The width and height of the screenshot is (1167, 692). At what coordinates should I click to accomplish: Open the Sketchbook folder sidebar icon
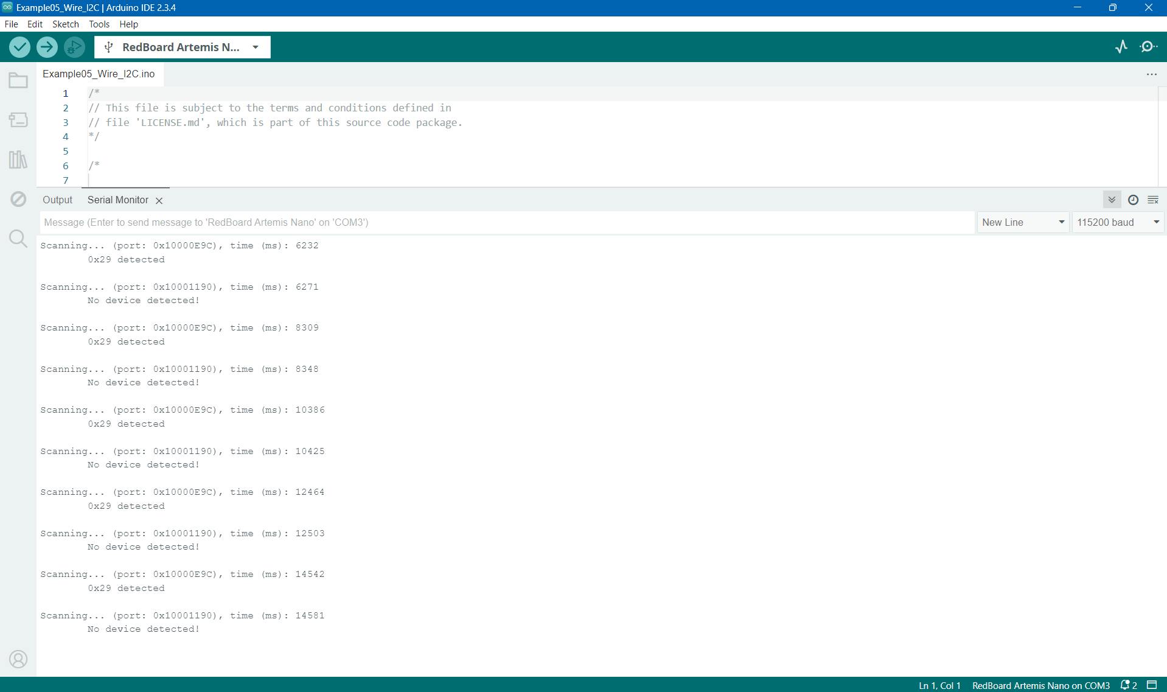click(x=18, y=80)
